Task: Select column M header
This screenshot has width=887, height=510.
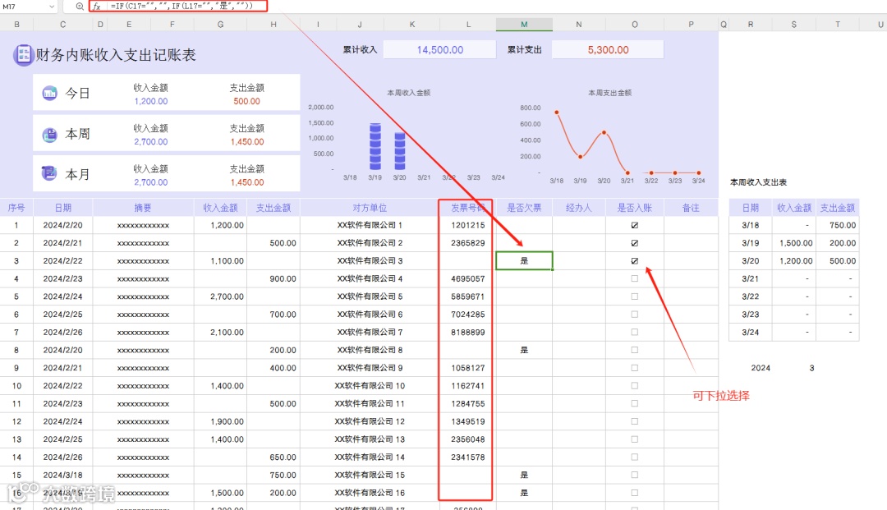Action: pos(524,25)
